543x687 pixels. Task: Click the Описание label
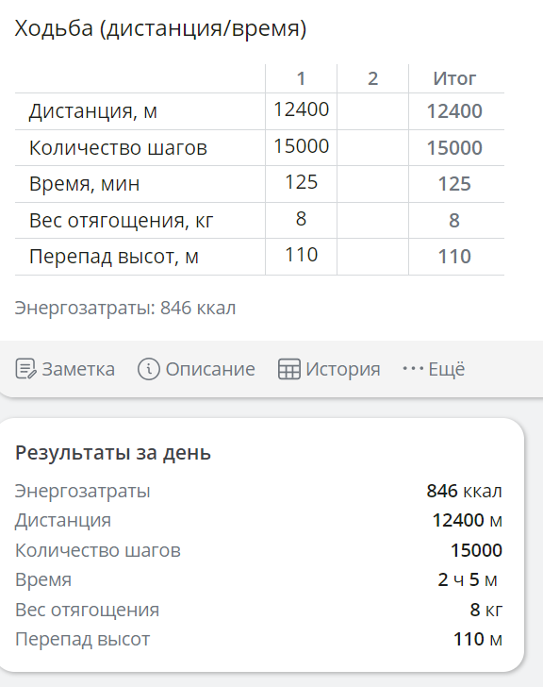(210, 369)
